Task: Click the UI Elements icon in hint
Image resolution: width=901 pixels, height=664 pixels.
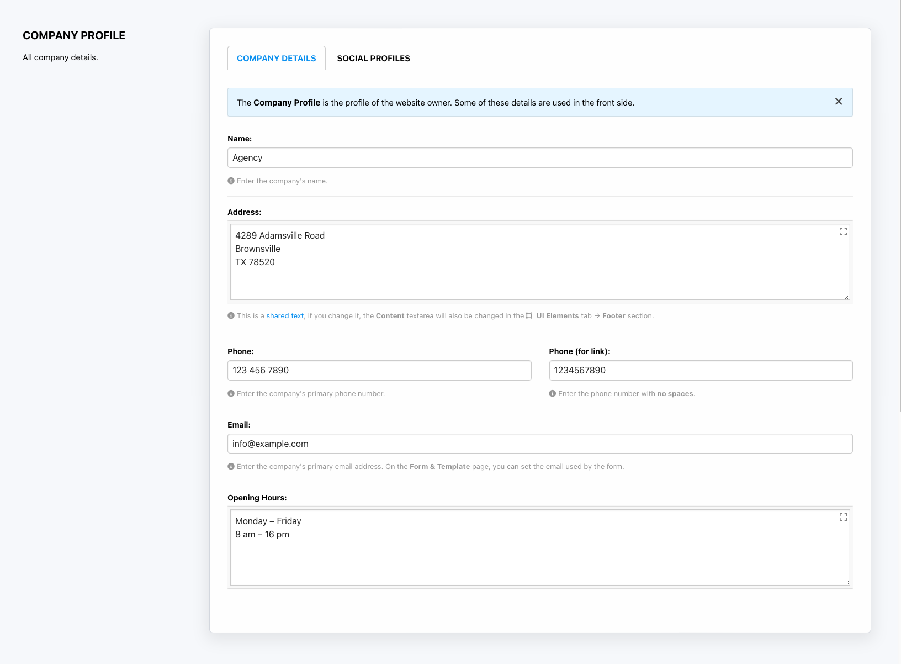Action: pyautogui.click(x=529, y=316)
